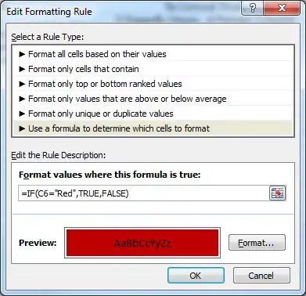Click arrow beside 'Format only unique or duplicate values'

pyautogui.click(x=22, y=114)
